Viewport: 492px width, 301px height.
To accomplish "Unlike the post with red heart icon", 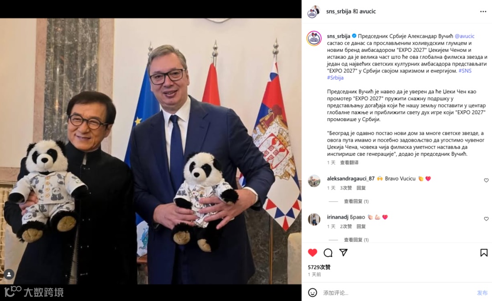I will (313, 253).
